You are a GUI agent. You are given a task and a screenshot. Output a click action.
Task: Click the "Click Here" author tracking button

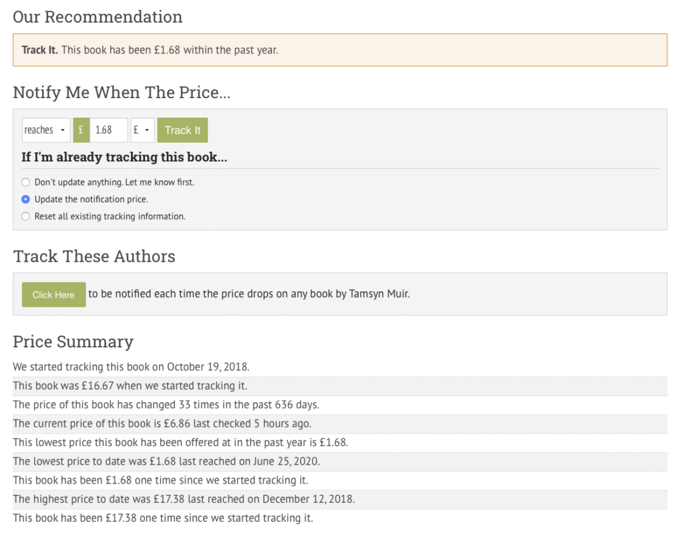click(x=53, y=295)
